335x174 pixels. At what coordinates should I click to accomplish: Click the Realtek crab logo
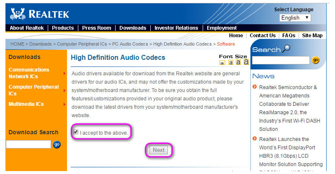(18, 14)
